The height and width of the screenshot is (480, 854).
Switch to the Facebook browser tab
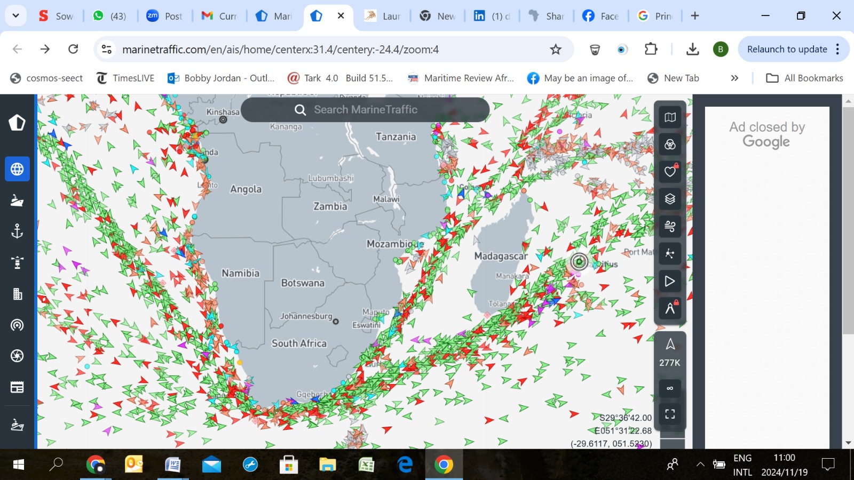pos(600,16)
